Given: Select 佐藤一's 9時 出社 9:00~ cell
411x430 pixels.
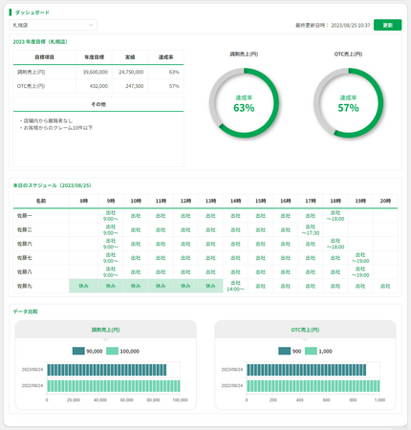Looking at the screenshot, I should point(111,216).
